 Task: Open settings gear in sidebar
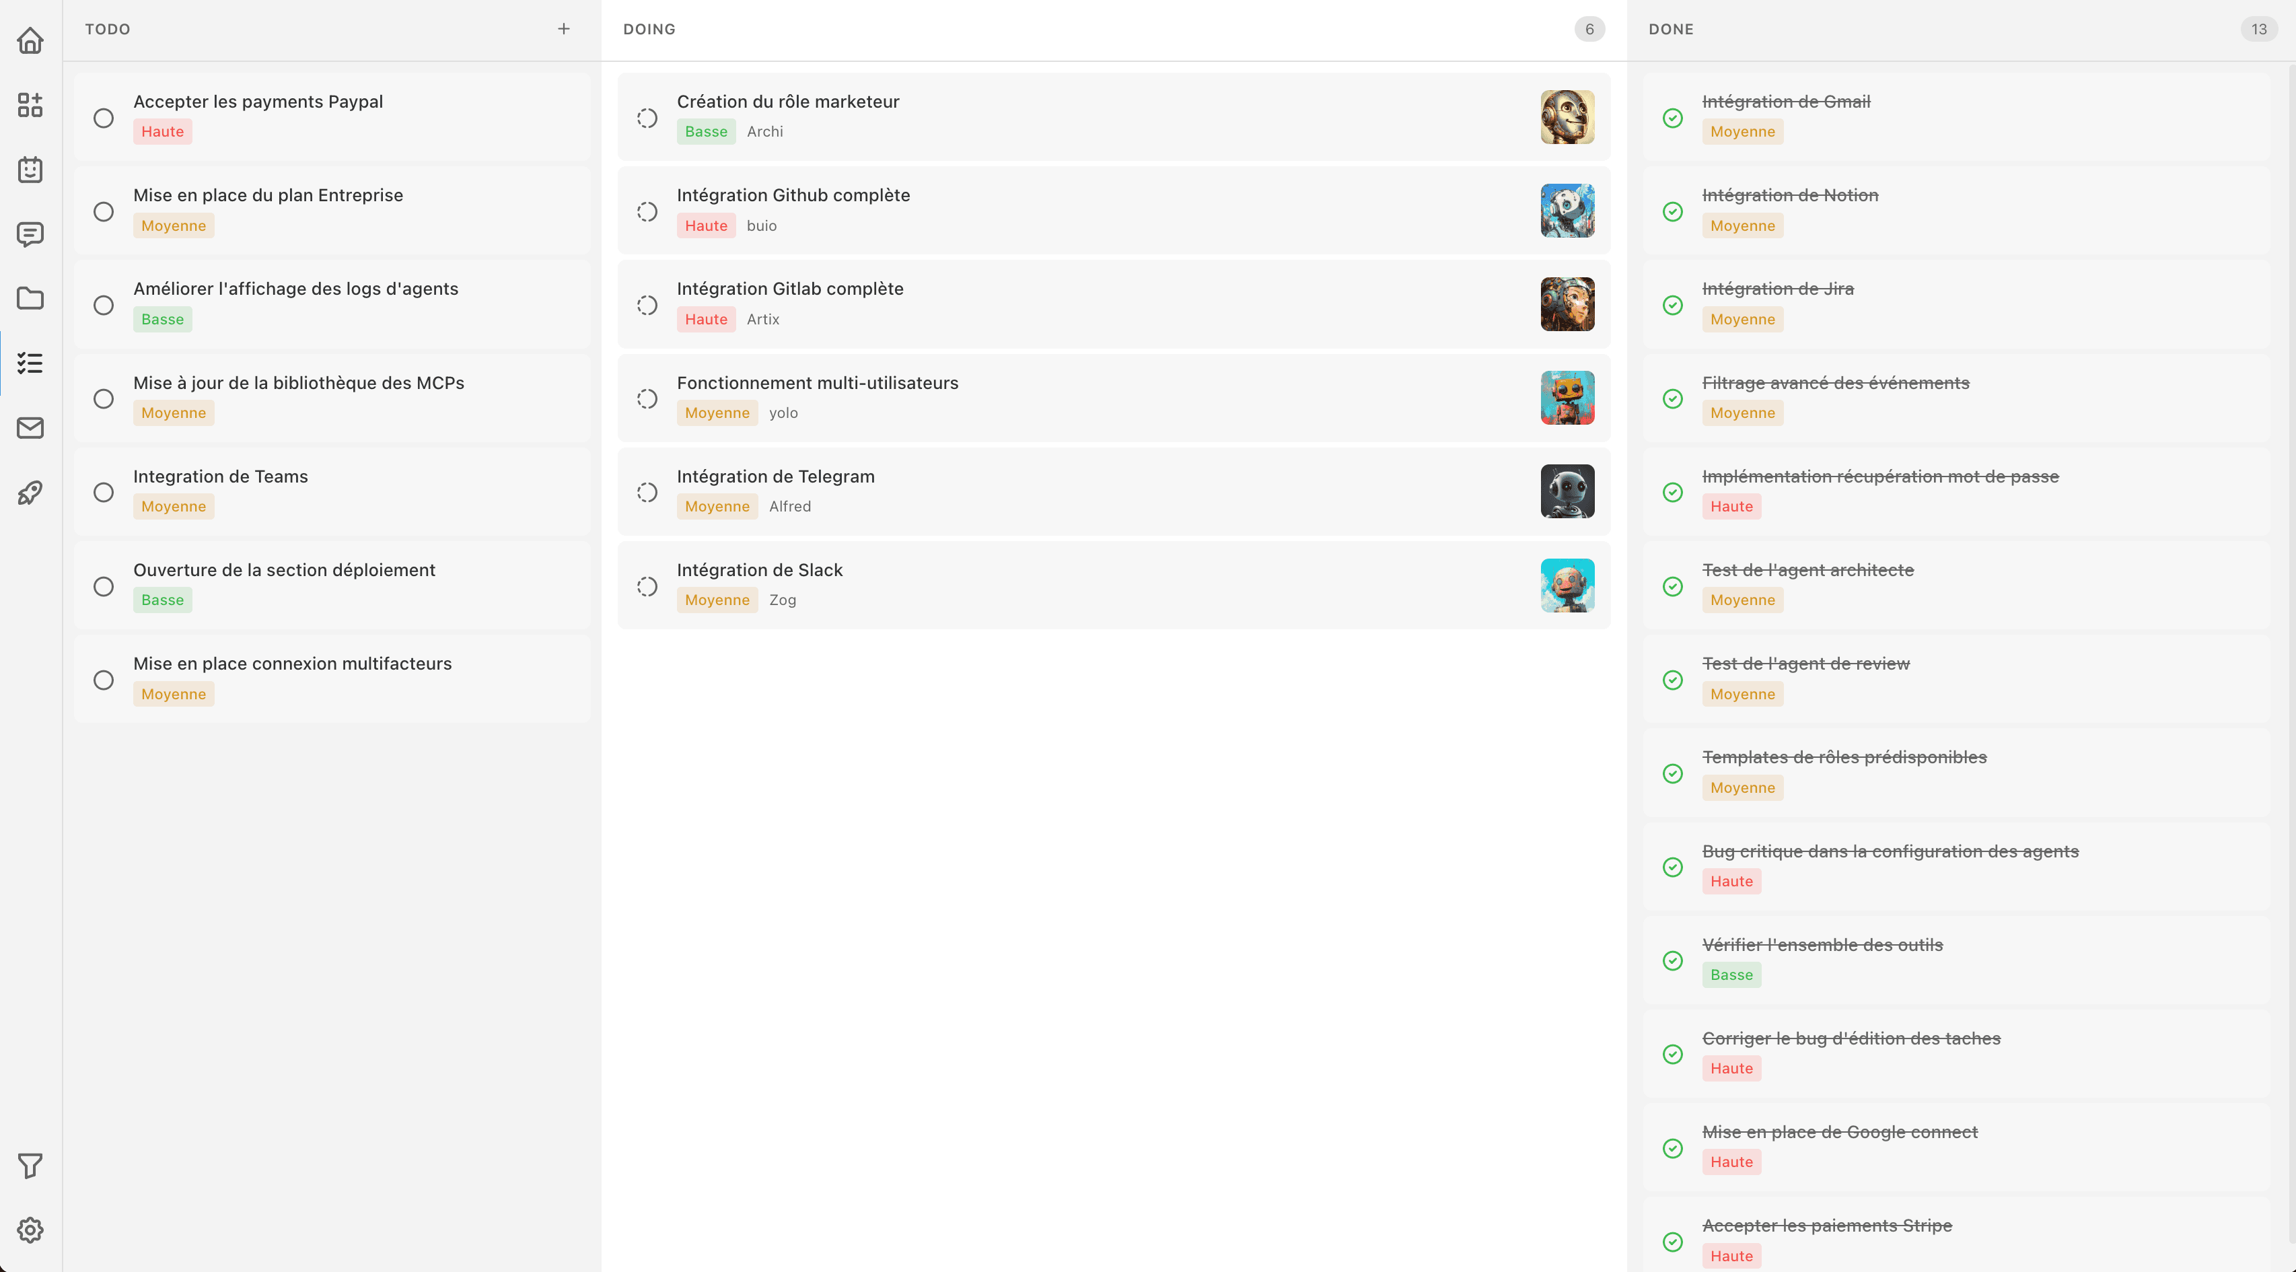point(30,1230)
